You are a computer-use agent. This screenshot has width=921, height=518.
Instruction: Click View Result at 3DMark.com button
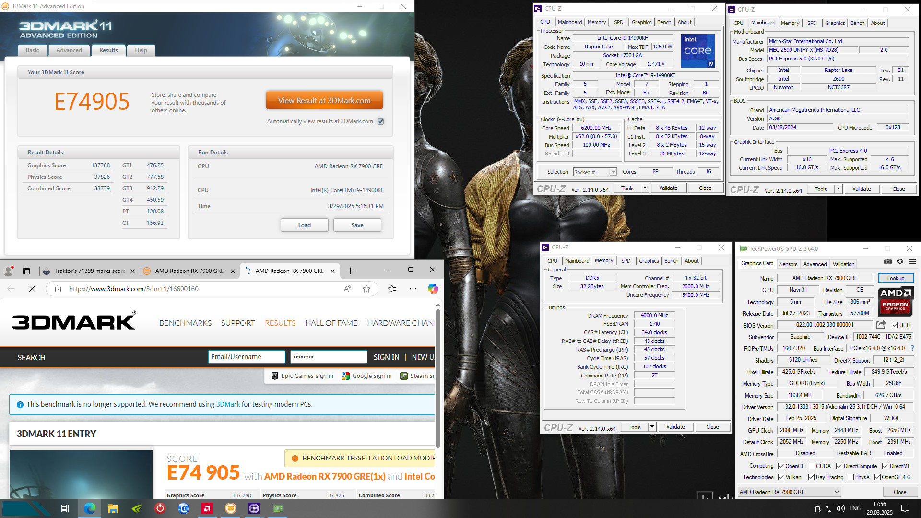[x=324, y=101]
